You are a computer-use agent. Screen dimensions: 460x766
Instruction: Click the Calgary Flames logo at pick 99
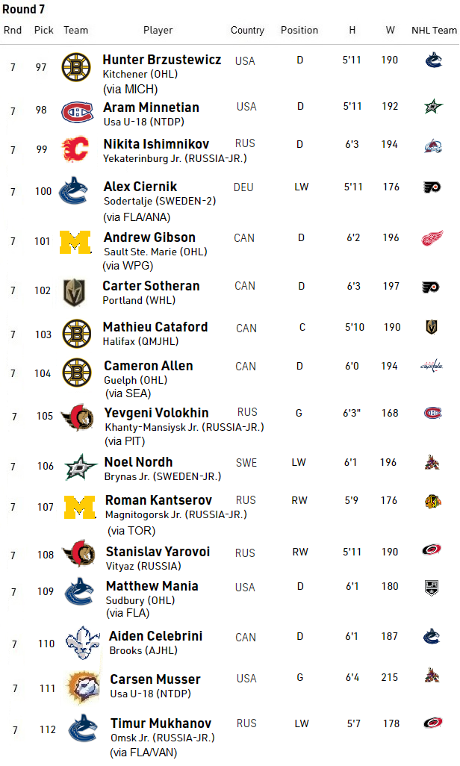[x=75, y=149]
